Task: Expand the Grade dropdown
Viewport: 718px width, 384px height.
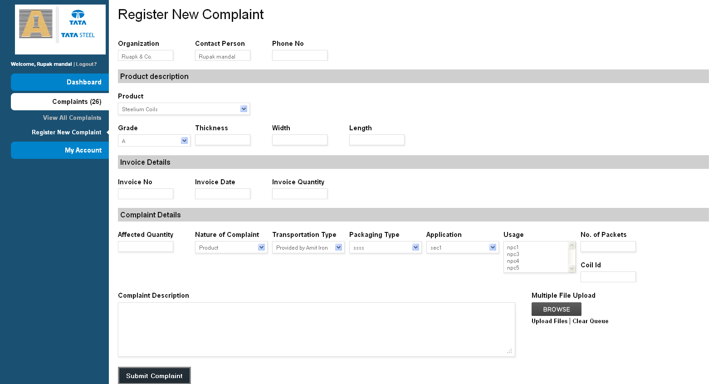Action: 154,141
